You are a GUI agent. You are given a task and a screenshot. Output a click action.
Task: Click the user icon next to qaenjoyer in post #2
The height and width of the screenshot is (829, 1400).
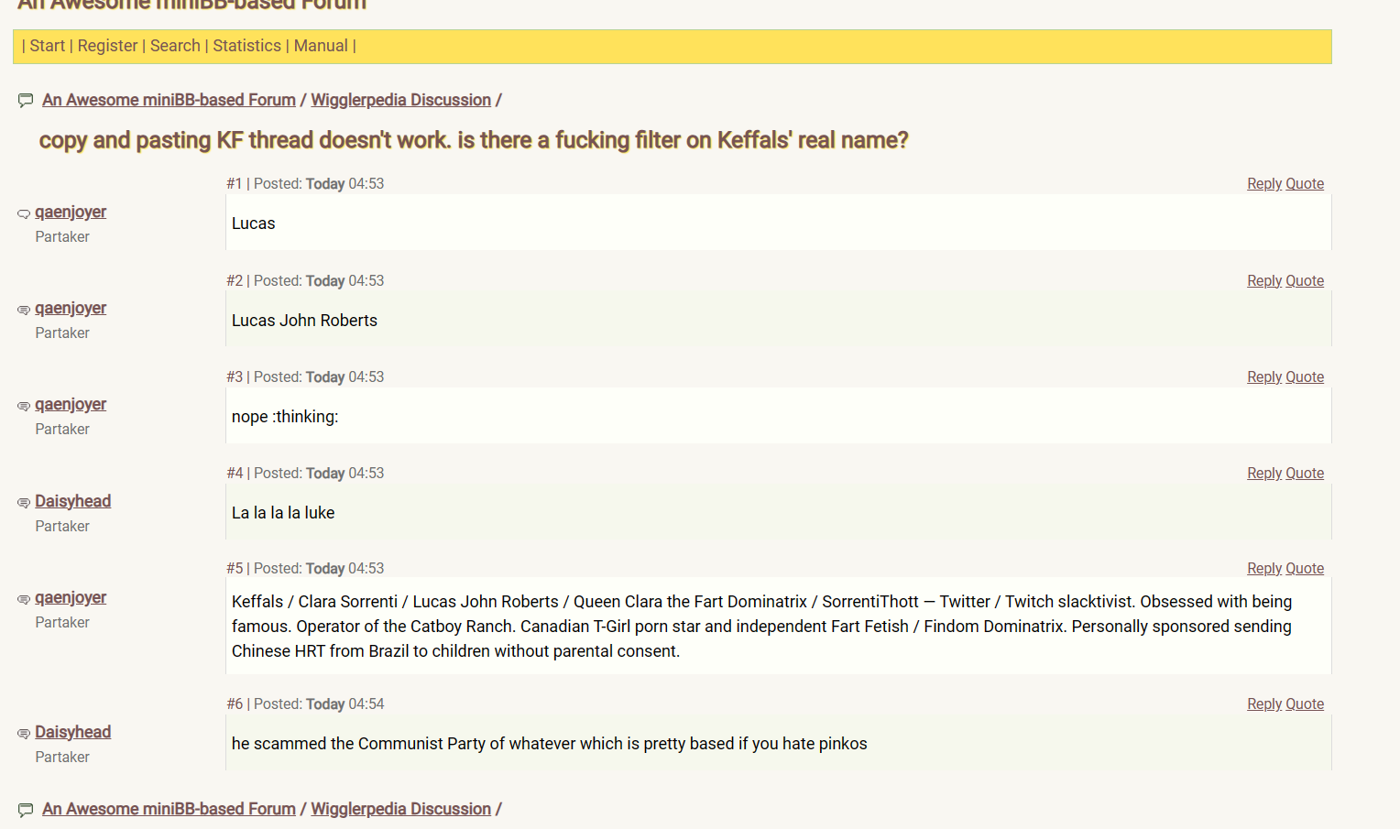[x=24, y=310]
